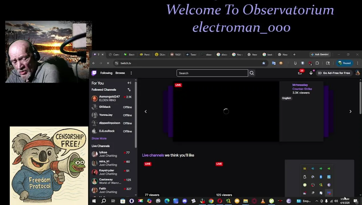Open the three-dot menu next to Browse
The image size is (362, 205).
tap(131, 73)
